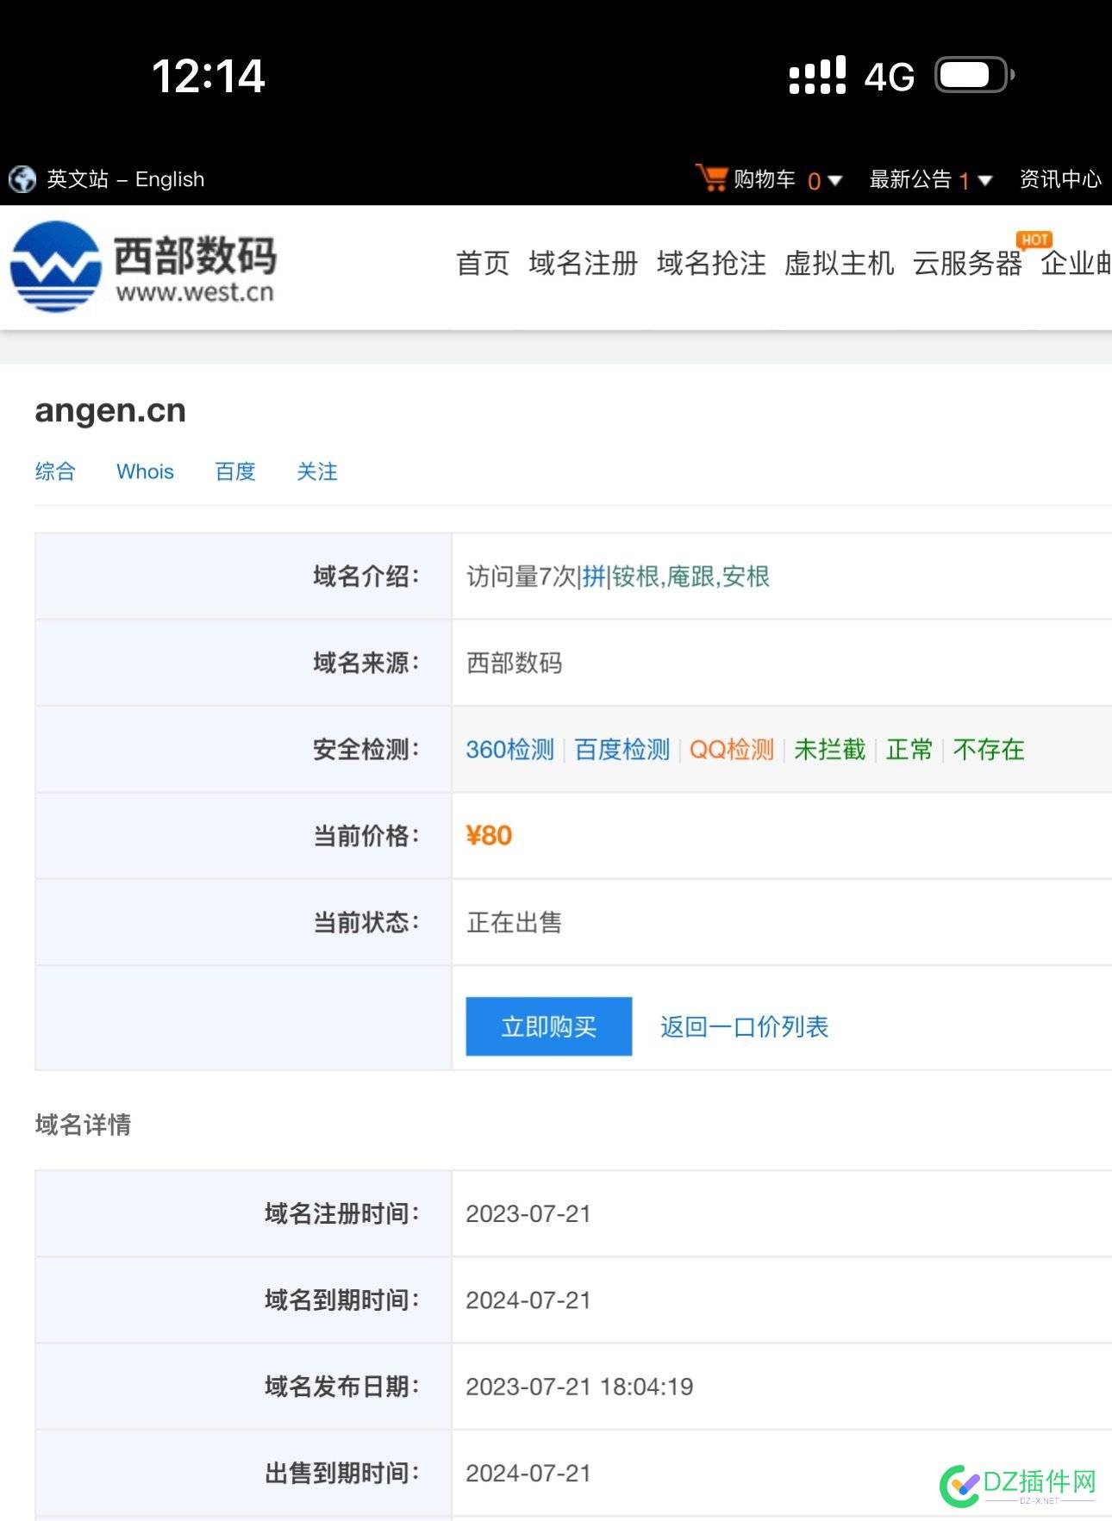Expand the 购物车 cart dropdown arrow
The height and width of the screenshot is (1521, 1112).
click(834, 180)
